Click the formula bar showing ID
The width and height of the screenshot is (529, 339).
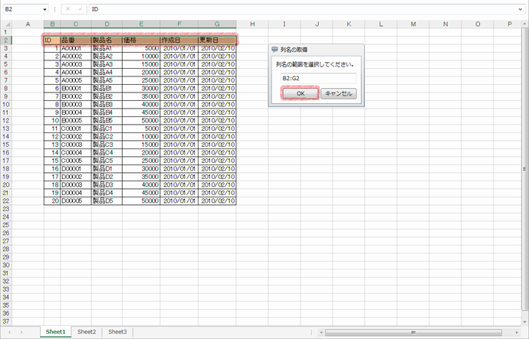307,8
